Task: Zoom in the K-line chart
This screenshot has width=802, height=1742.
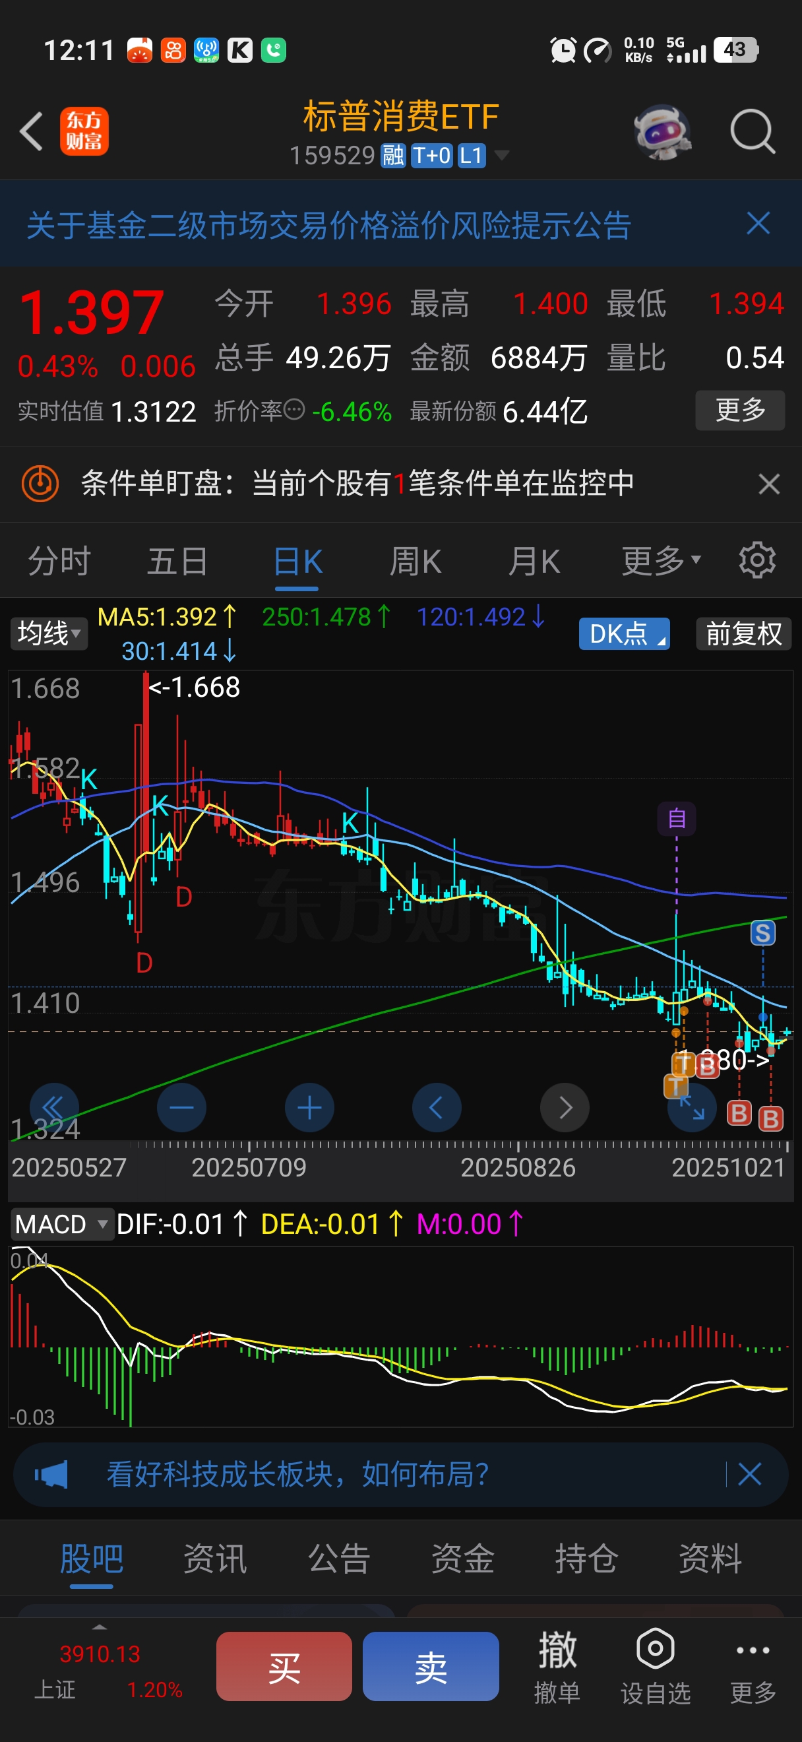Action: point(309,1108)
